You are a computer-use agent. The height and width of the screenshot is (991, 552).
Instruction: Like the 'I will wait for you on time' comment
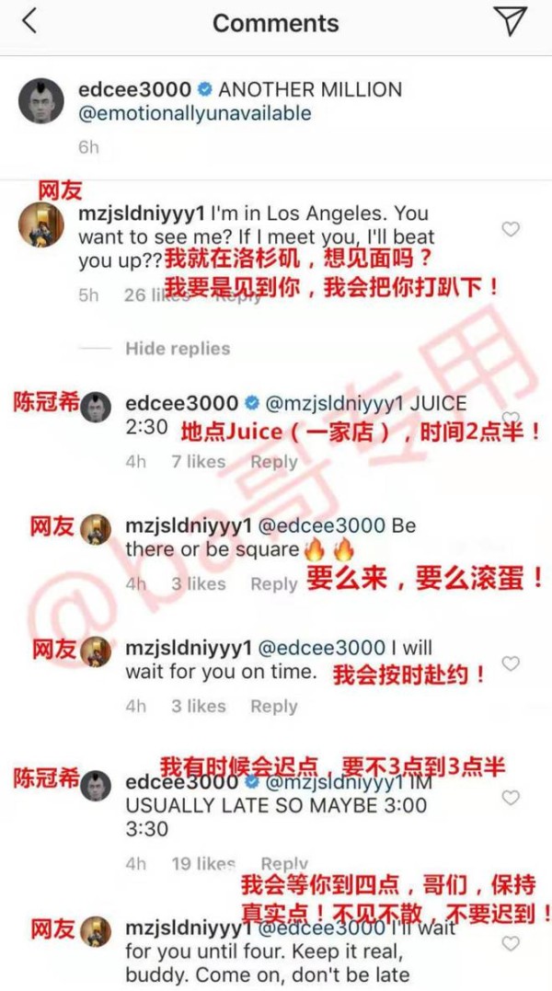click(x=511, y=663)
